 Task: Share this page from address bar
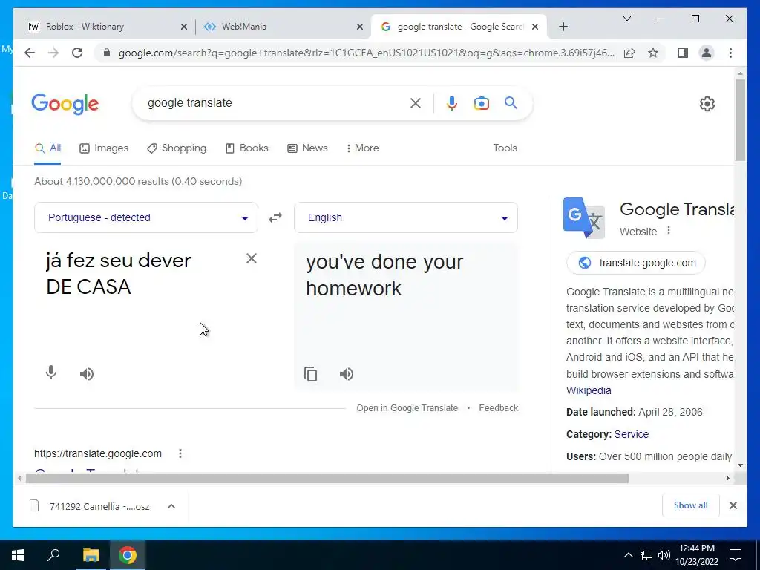(x=629, y=53)
